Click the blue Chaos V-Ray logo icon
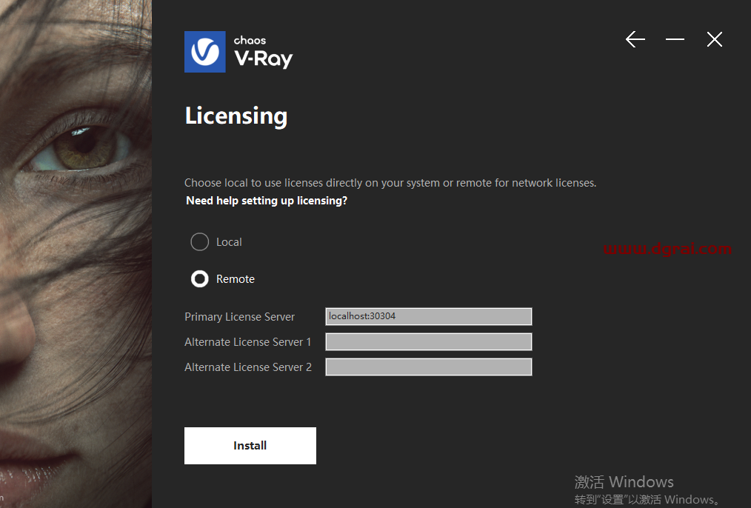Viewport: 751px width, 508px height. [205, 52]
